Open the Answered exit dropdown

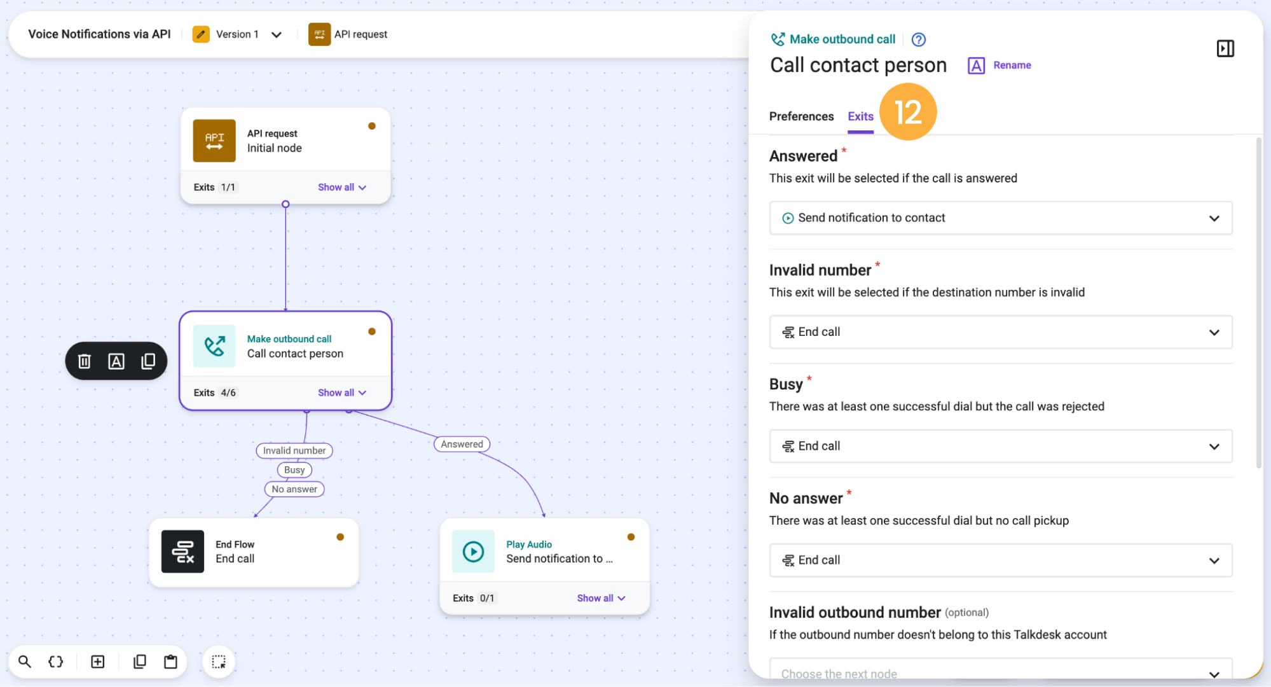(x=1001, y=218)
